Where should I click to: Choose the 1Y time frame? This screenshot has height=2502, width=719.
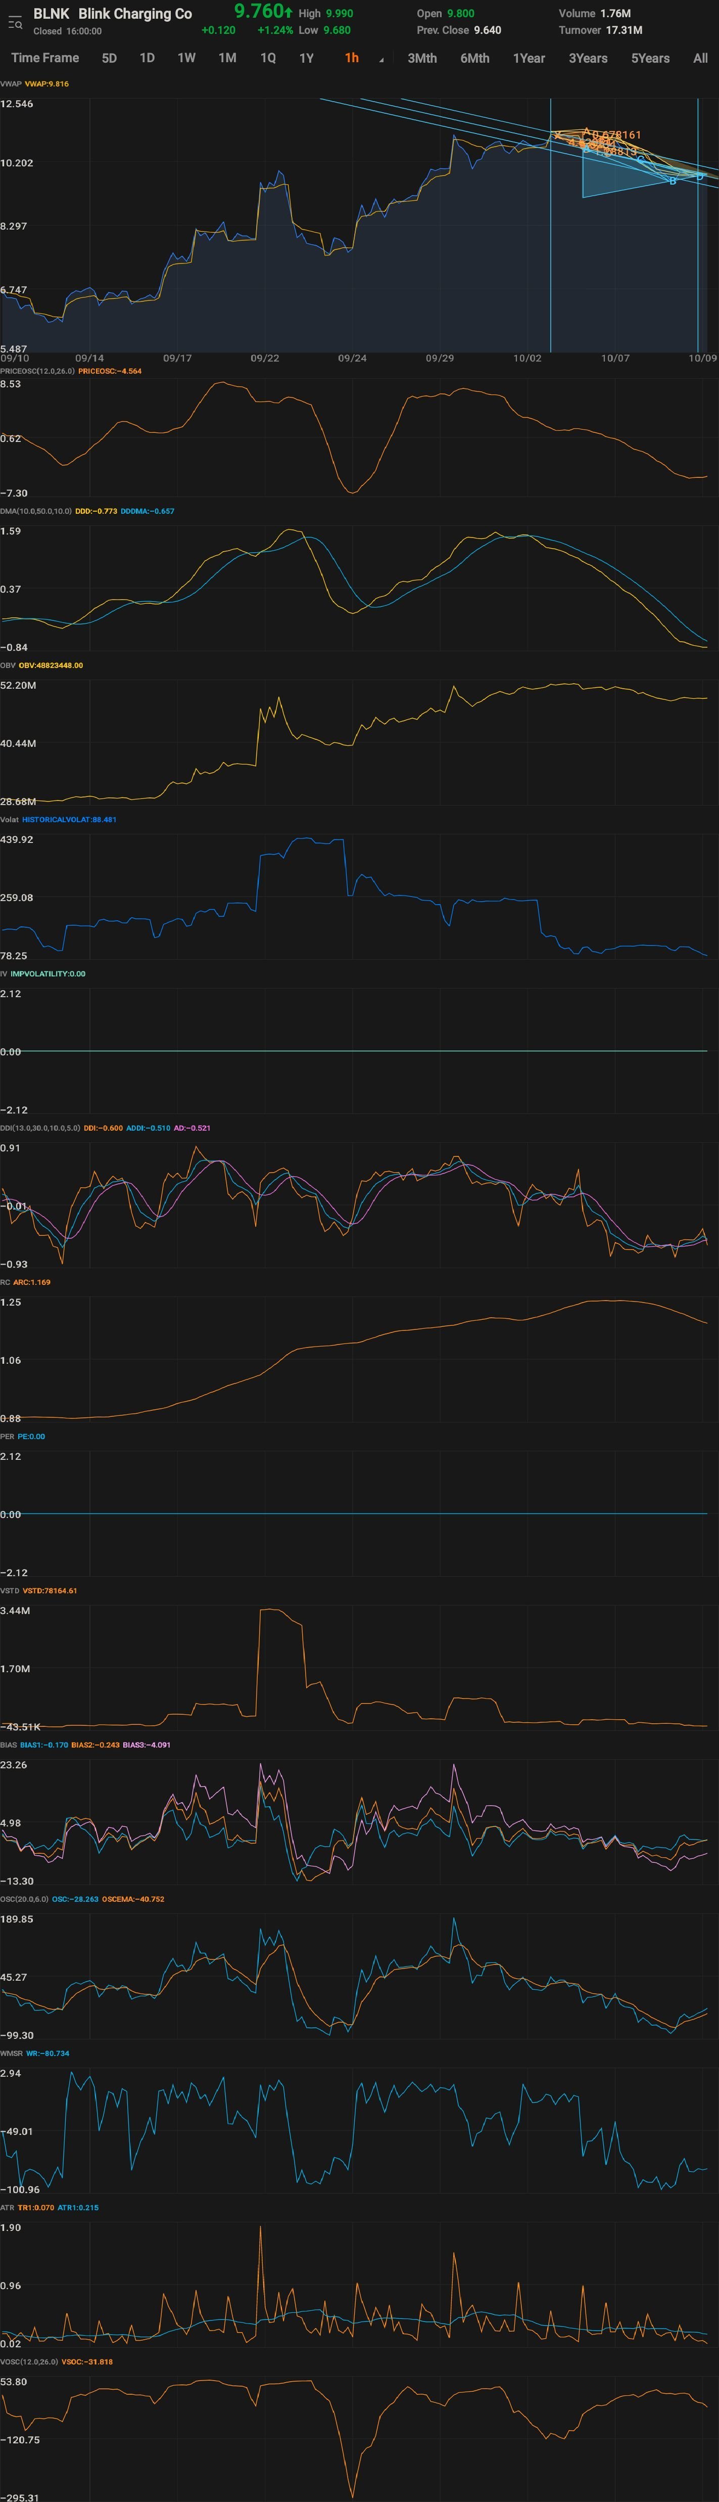tap(307, 58)
